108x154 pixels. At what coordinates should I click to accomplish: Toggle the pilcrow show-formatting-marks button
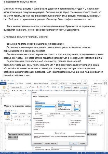62,87
